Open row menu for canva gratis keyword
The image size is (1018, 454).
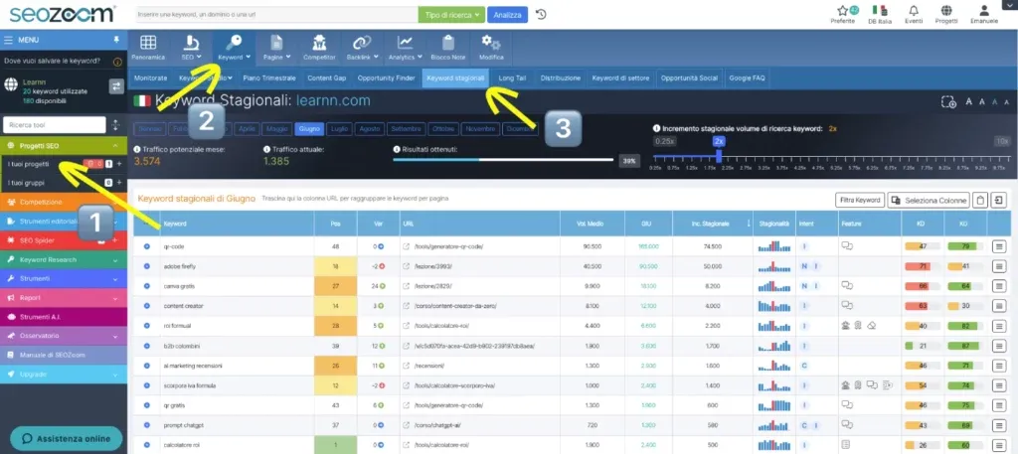(998, 286)
